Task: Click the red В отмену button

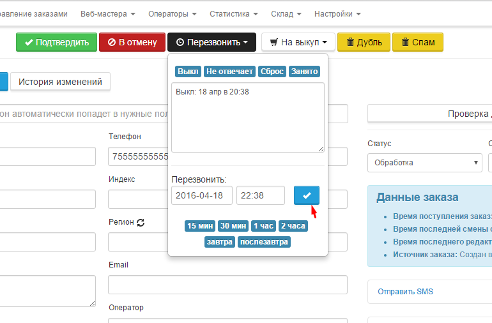Action: (132, 42)
